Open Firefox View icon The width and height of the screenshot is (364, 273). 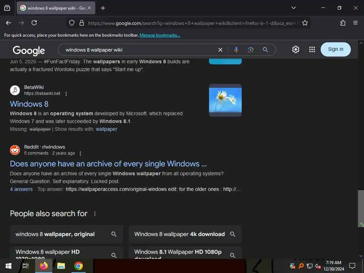tap(7, 8)
